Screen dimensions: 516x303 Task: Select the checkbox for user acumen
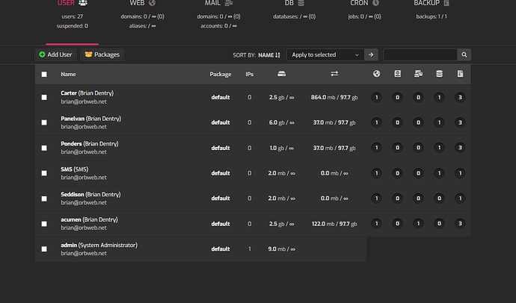tap(44, 224)
